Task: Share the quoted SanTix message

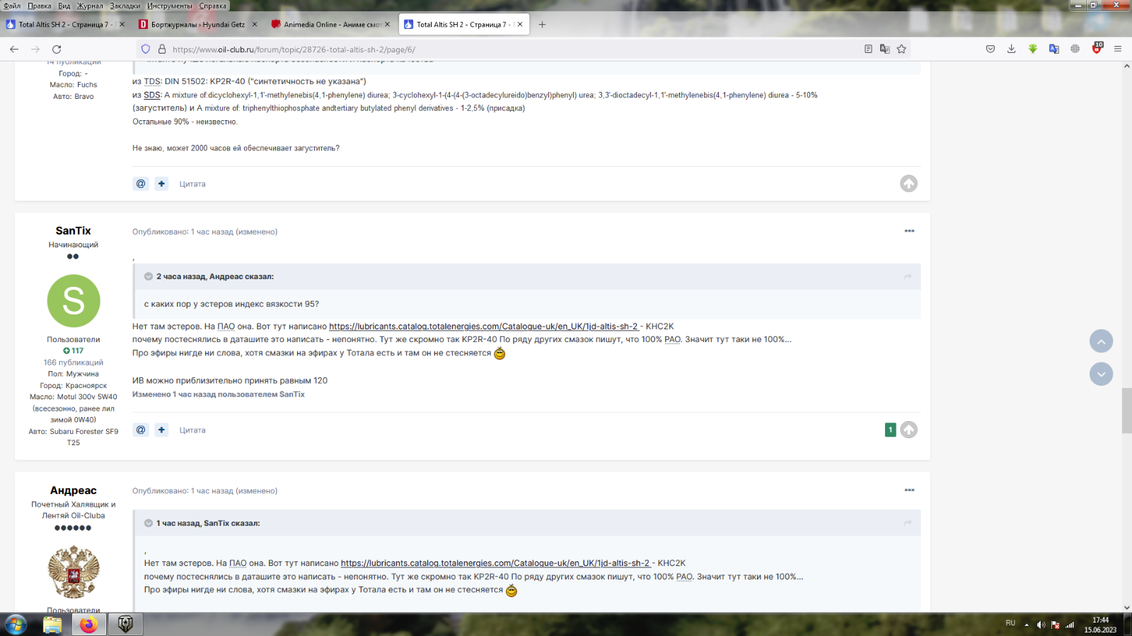Action: [x=908, y=523]
